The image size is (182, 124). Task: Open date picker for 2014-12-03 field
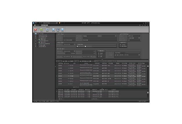click(x=75, y=51)
